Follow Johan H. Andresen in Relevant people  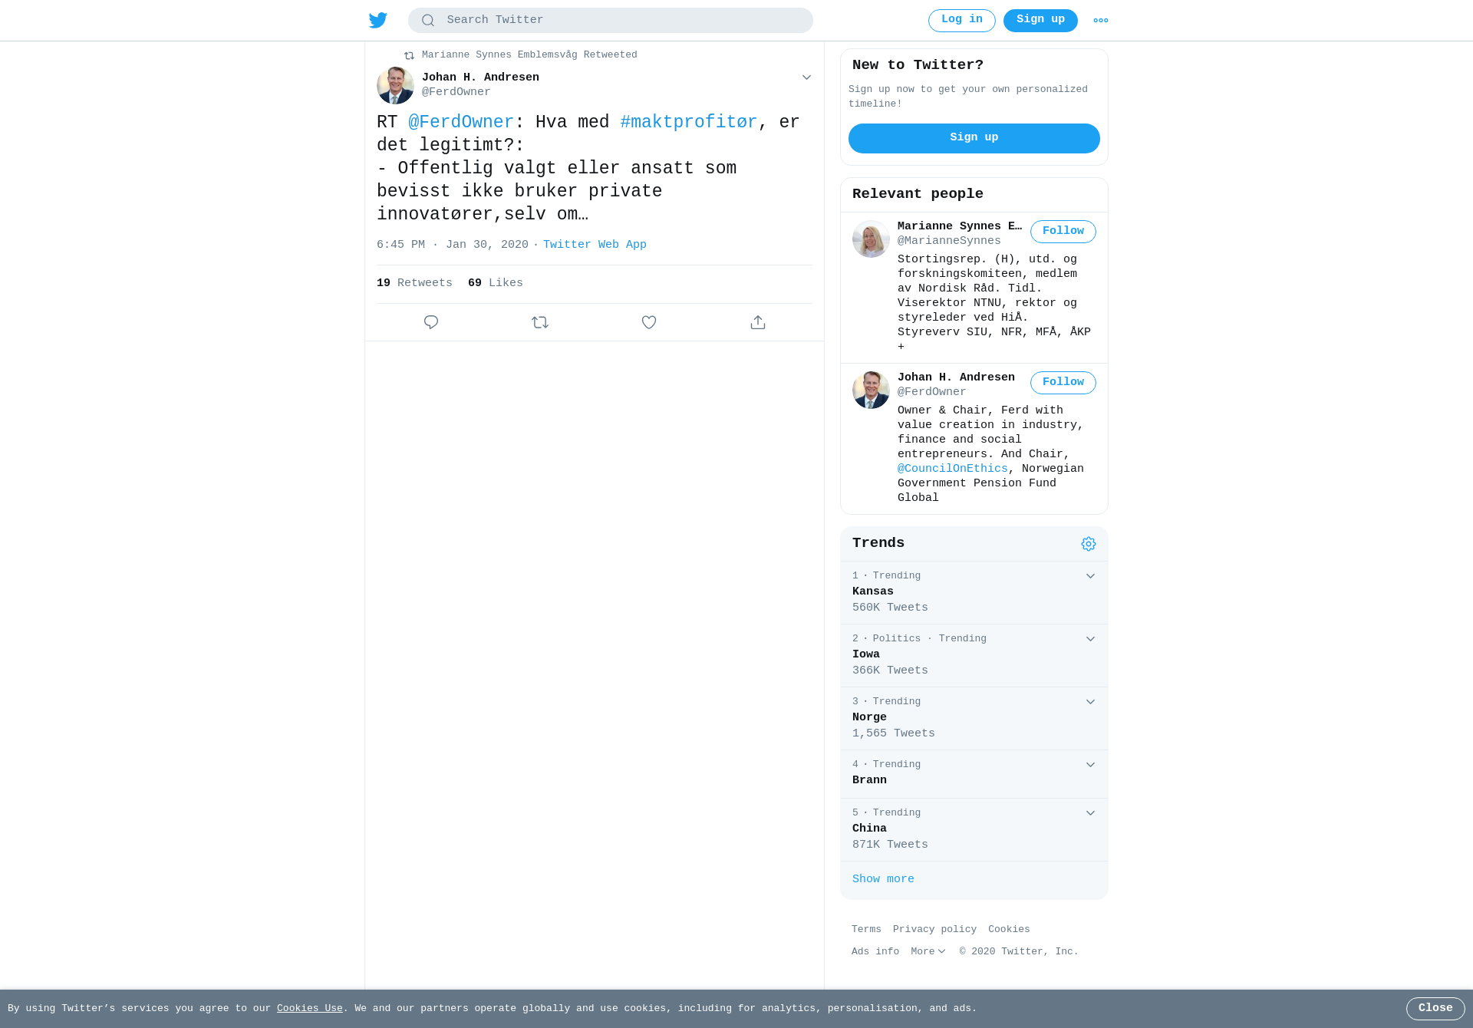(1063, 383)
